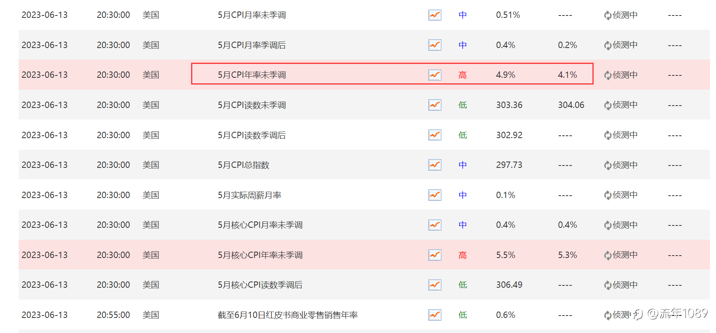Click chart icon for 5月实际周薪月率
This screenshot has width=716, height=333.
coord(435,195)
